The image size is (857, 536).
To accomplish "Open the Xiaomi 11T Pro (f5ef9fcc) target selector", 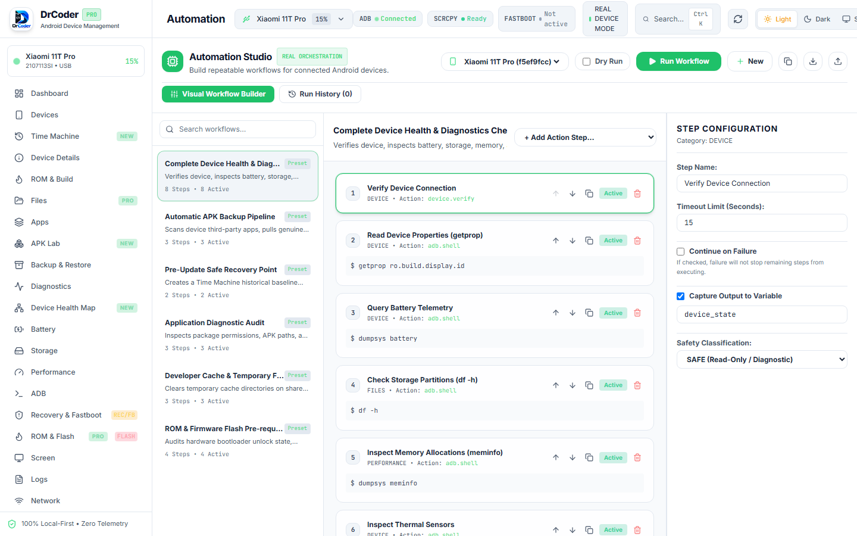I will point(505,61).
